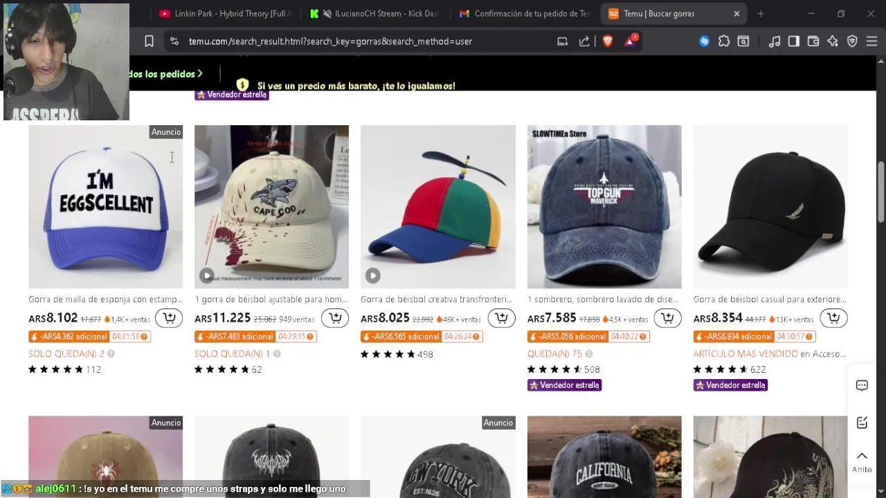Viewport: 886px width, 498px height.
Task: Add the Cape Cod shark cap to cart
Action: click(x=335, y=318)
